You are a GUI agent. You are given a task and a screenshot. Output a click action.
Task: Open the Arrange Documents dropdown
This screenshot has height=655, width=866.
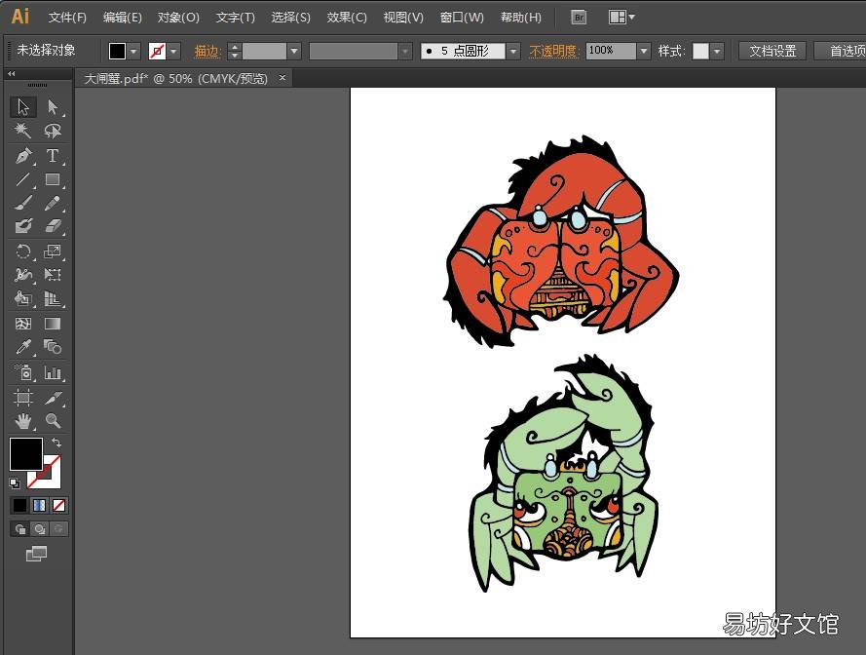pos(621,18)
